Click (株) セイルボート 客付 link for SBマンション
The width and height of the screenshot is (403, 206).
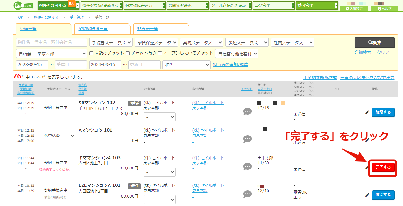coord(208,103)
